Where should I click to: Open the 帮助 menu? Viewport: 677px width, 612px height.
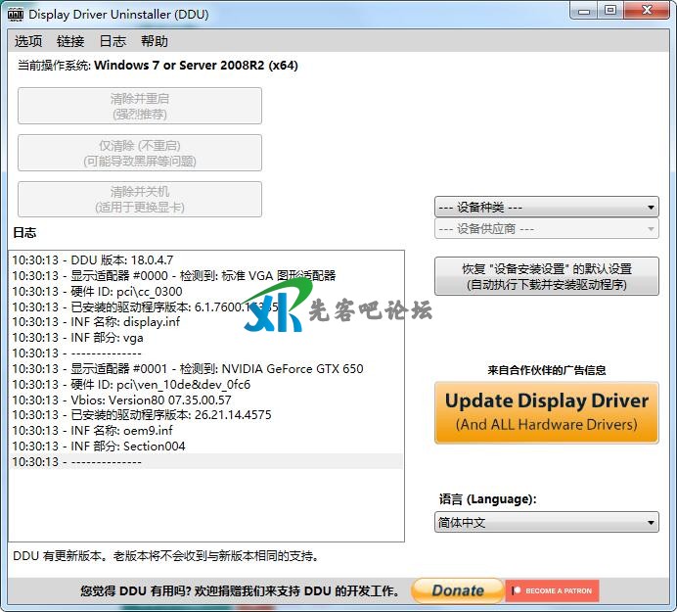click(x=155, y=41)
